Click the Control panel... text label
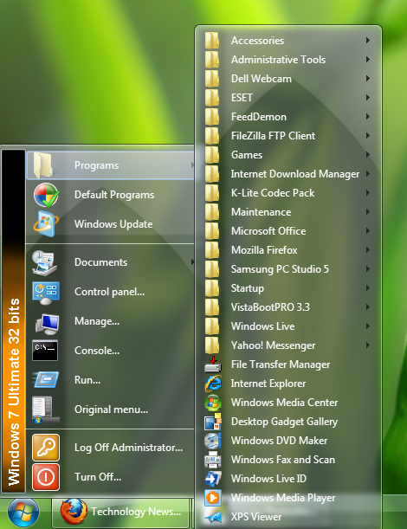The height and width of the screenshot is (529, 407). (109, 292)
